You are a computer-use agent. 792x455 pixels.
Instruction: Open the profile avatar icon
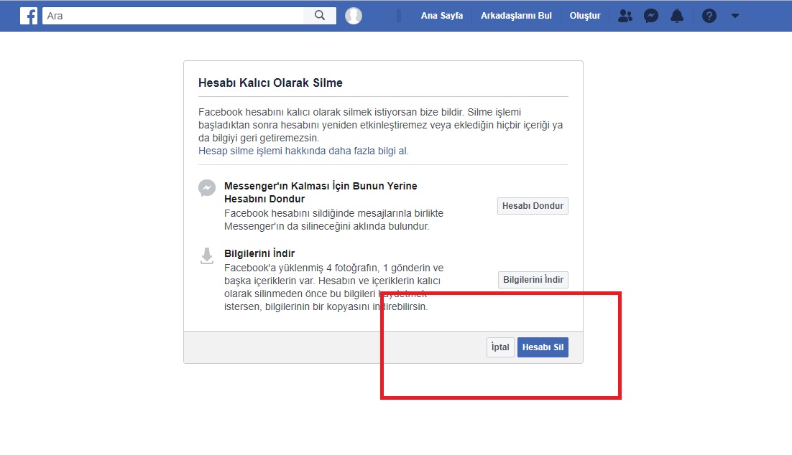coord(354,16)
